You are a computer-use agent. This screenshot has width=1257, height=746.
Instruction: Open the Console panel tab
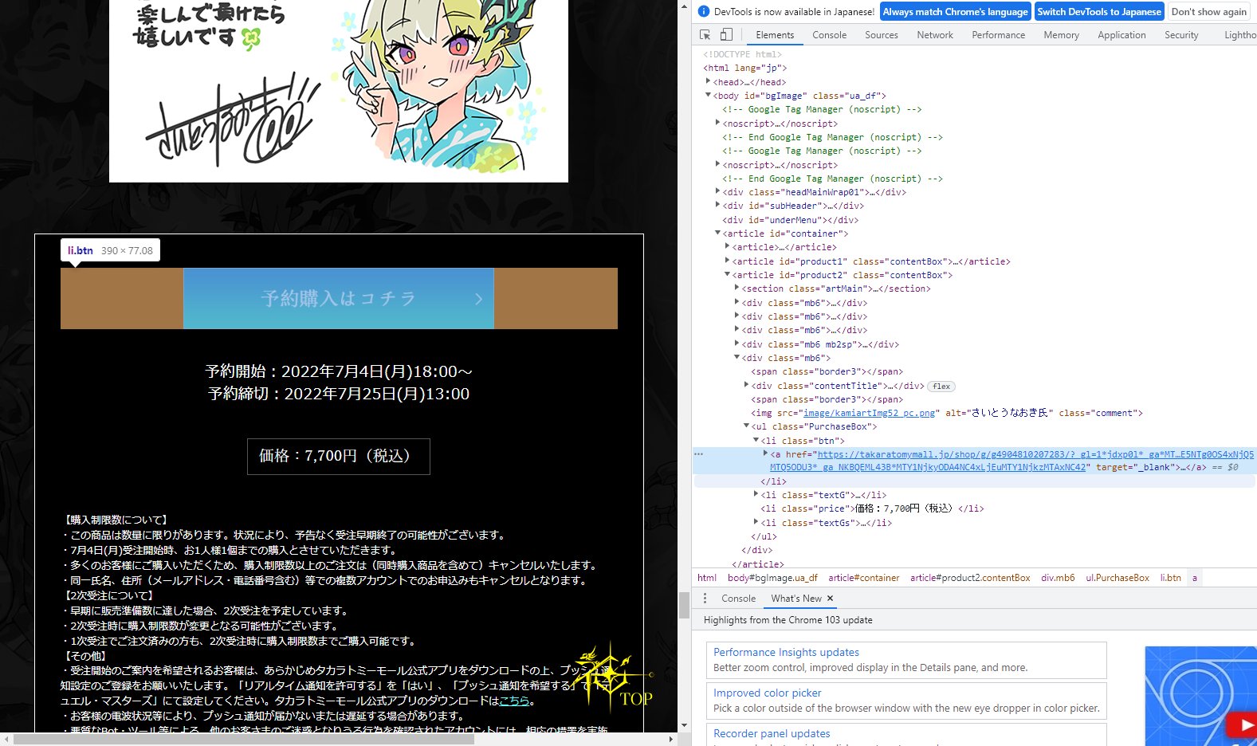coord(829,35)
